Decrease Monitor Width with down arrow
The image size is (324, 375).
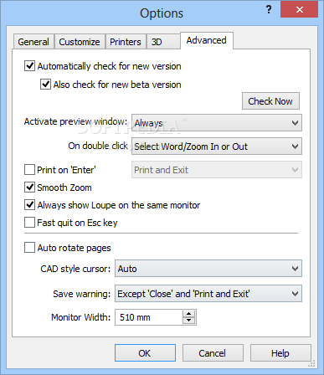189,321
